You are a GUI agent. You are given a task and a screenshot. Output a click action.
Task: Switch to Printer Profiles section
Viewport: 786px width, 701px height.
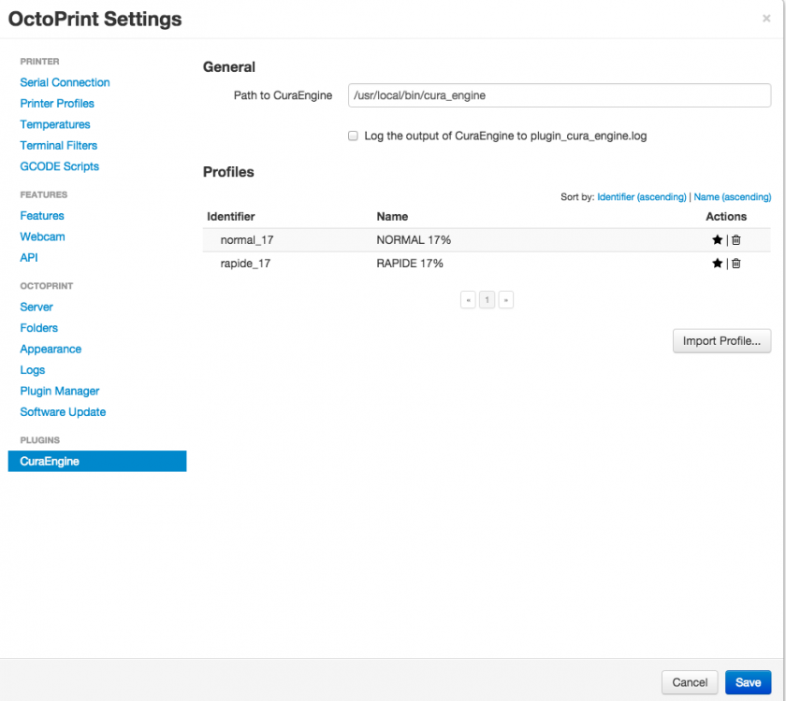(x=57, y=104)
